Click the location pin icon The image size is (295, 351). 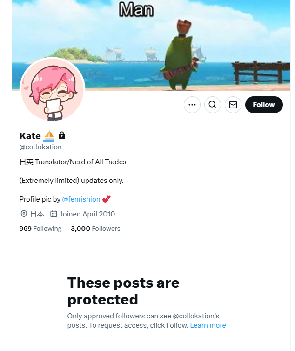tap(24, 214)
